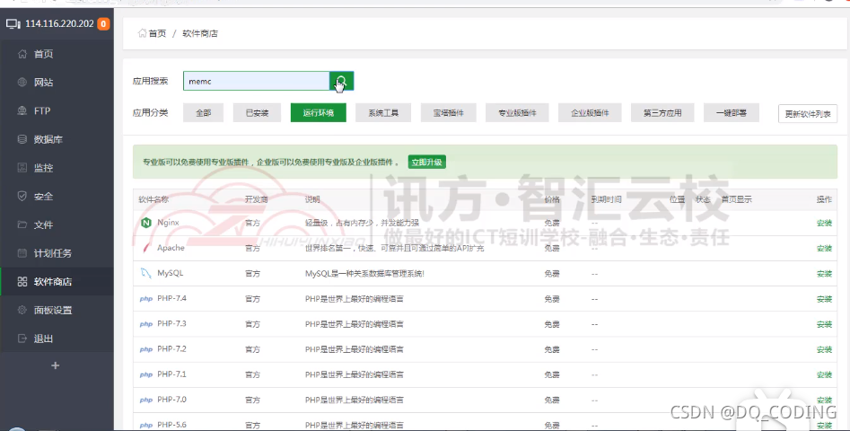Click the orange notification badge showing 0

103,24
